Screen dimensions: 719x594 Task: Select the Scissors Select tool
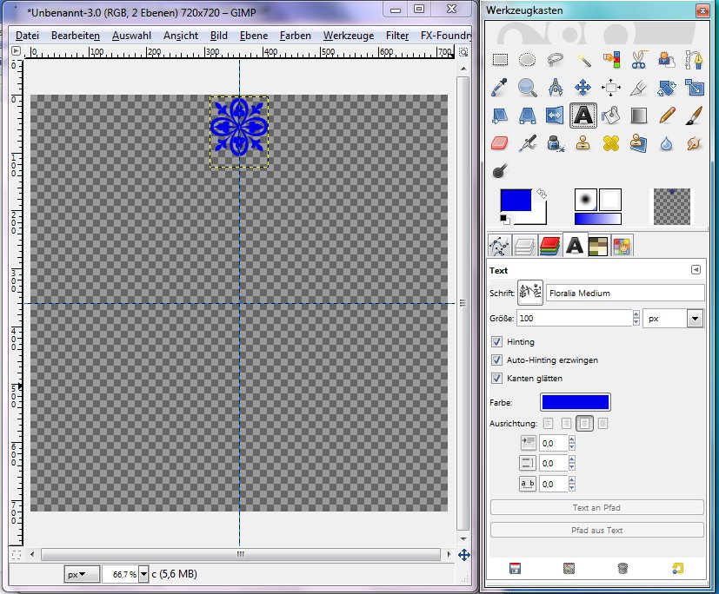pyautogui.click(x=639, y=60)
